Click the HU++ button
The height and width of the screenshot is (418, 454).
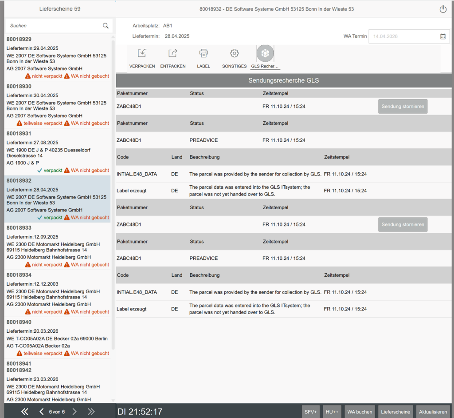(x=332, y=412)
